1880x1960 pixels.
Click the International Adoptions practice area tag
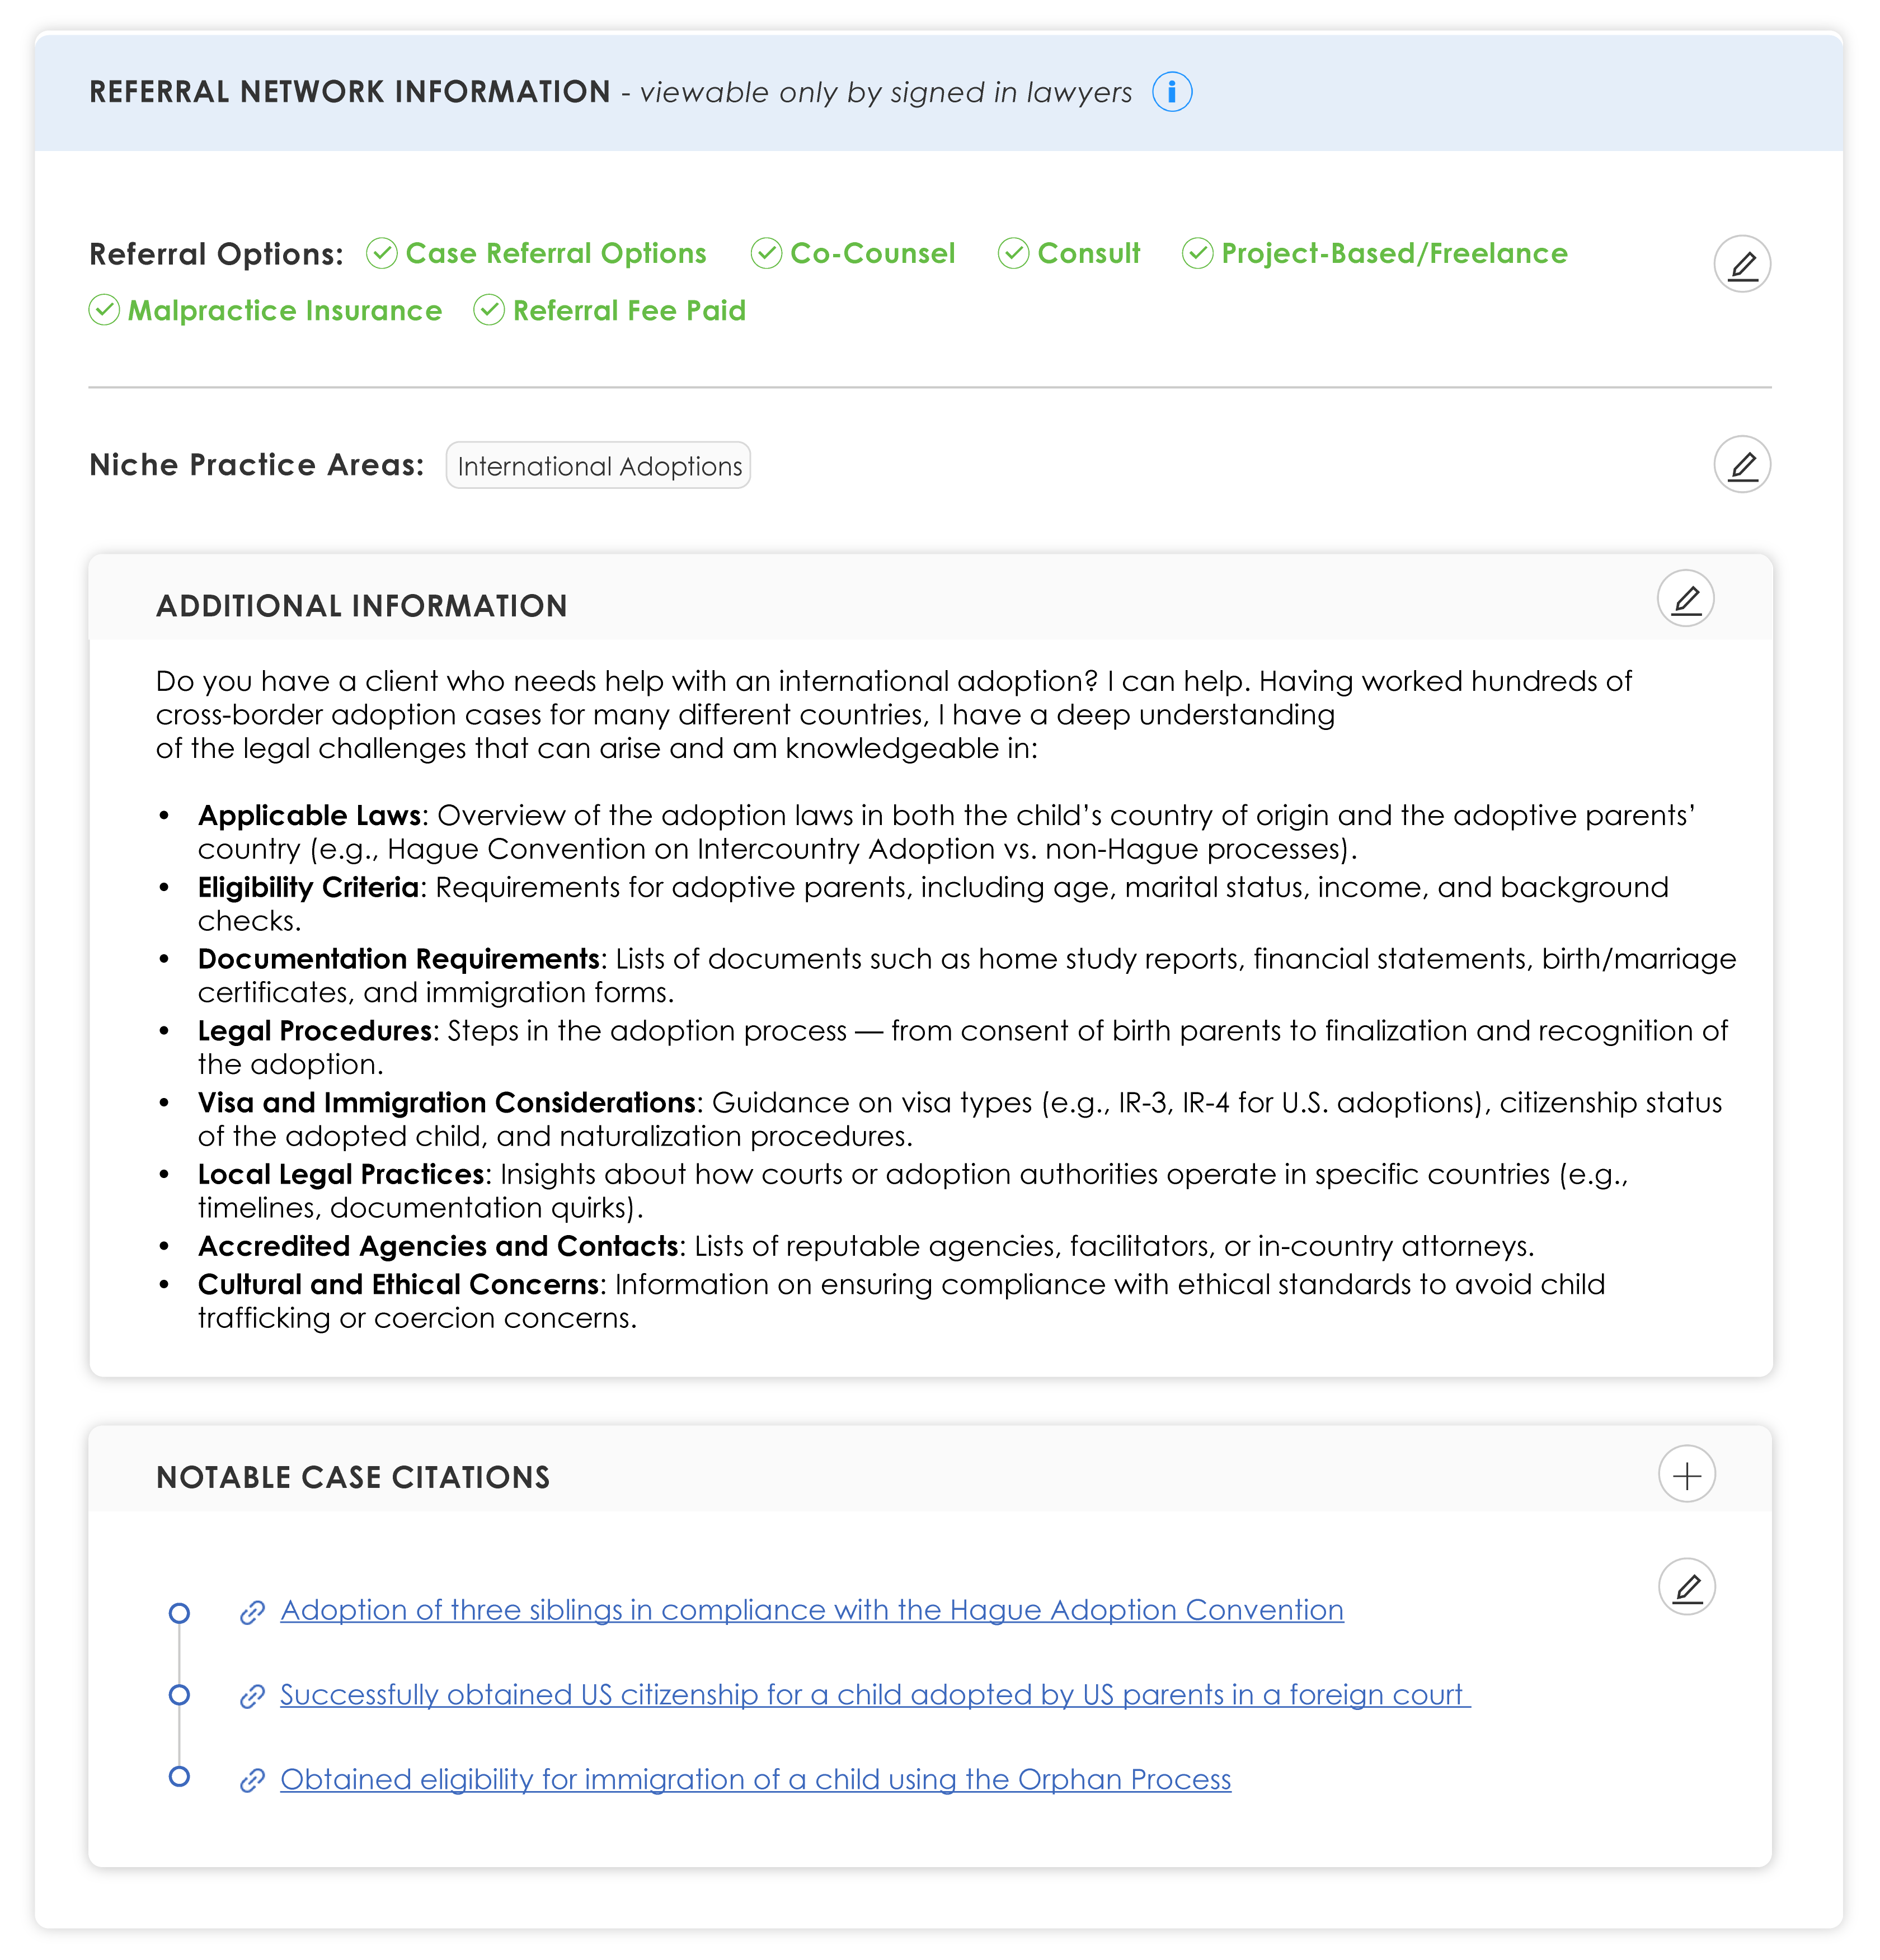click(x=598, y=466)
